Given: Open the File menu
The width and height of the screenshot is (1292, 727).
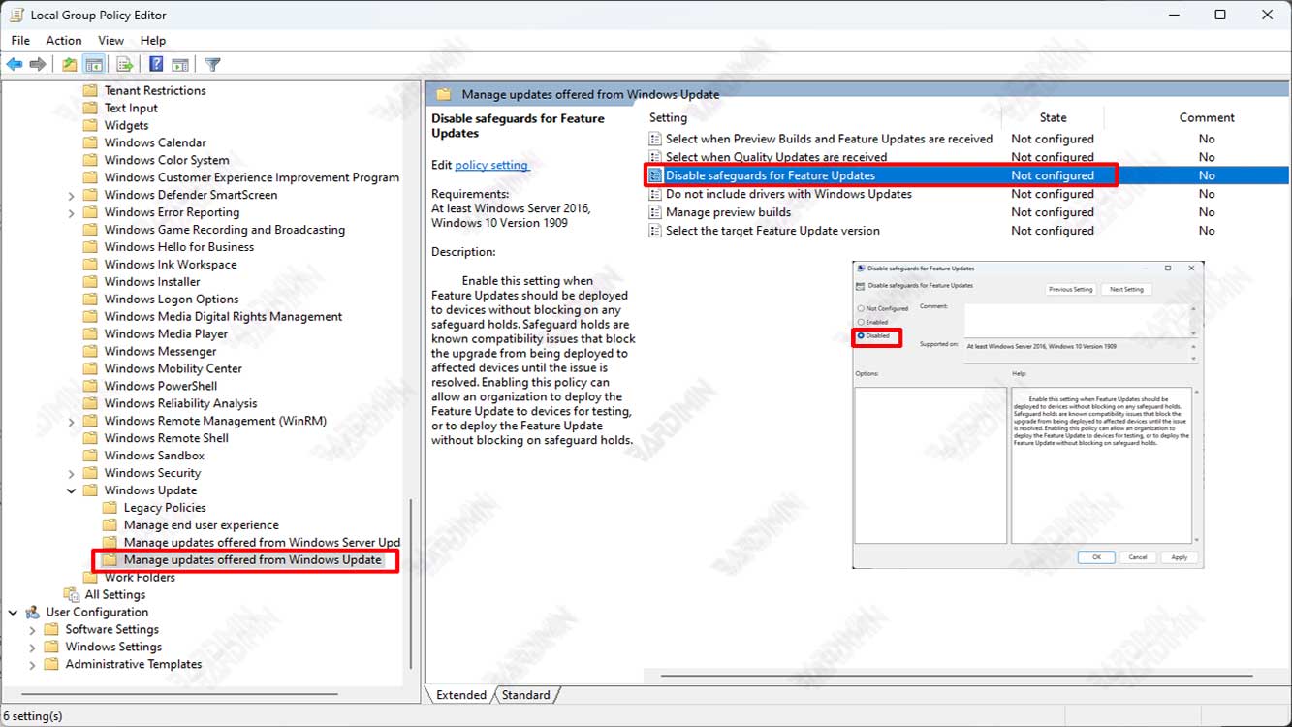Looking at the screenshot, I should (20, 40).
